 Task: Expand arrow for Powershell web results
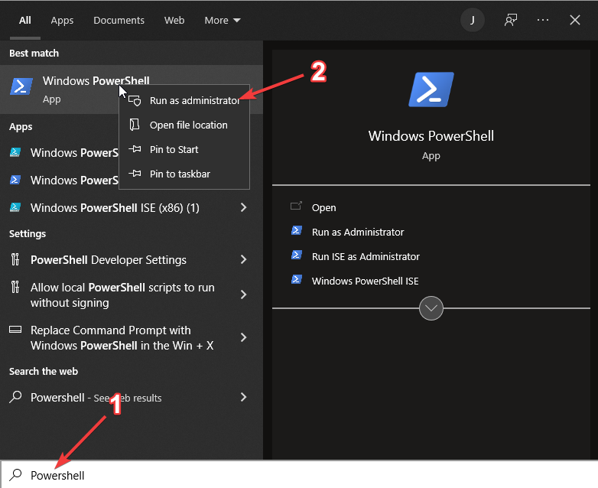[243, 397]
